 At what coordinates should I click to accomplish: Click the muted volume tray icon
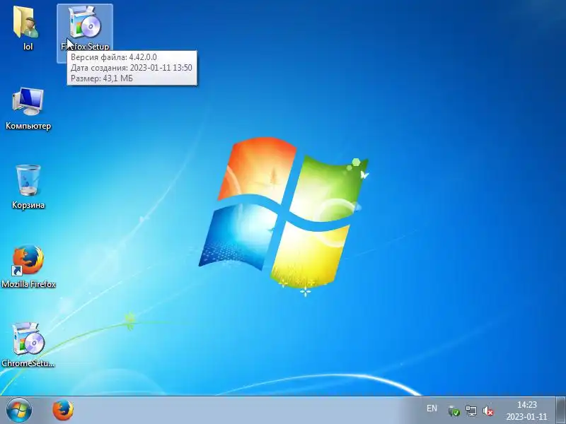coord(488,411)
